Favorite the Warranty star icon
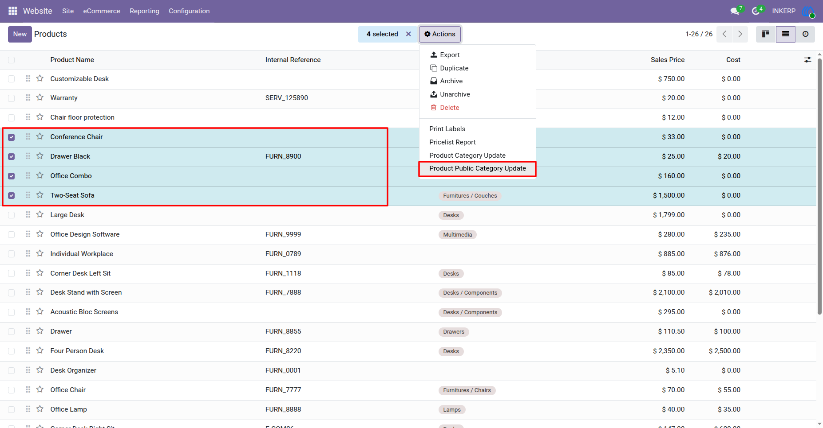 pos(40,97)
